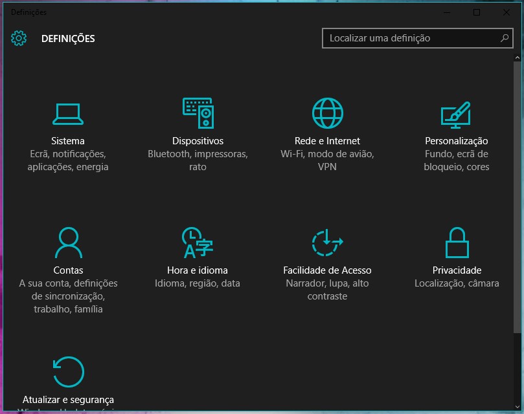Click the 'Personalização' category title
The width and height of the screenshot is (524, 414).
coord(457,141)
